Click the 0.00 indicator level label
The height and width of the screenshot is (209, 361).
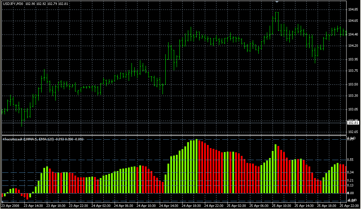click(x=351, y=193)
